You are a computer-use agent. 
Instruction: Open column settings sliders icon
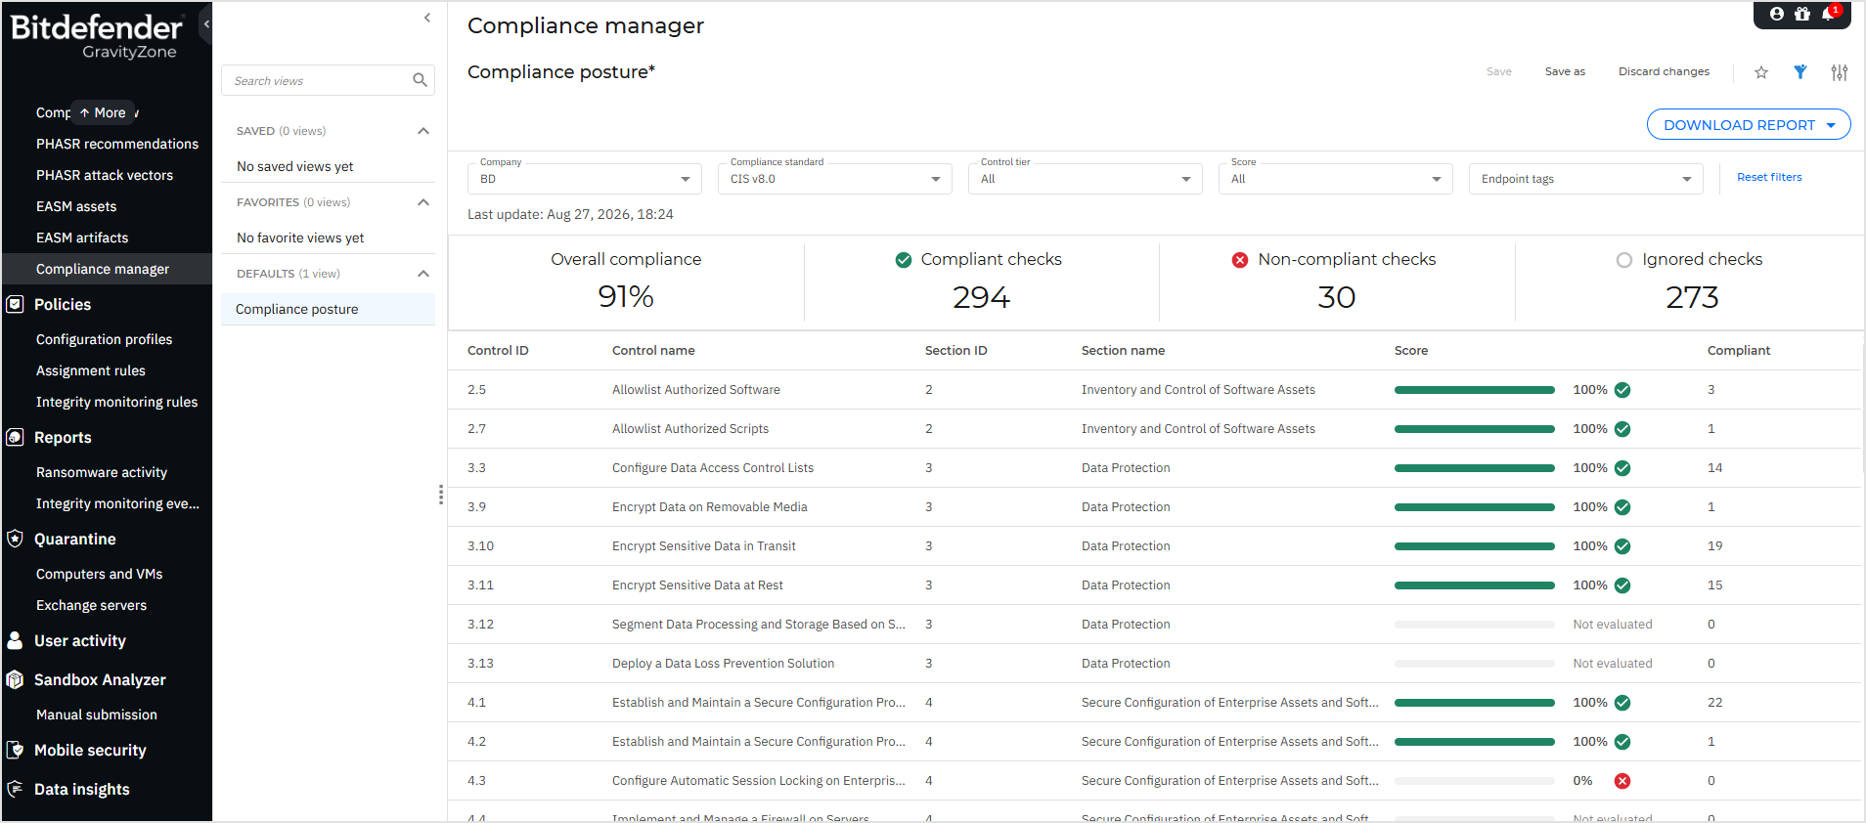pyautogui.click(x=1840, y=71)
